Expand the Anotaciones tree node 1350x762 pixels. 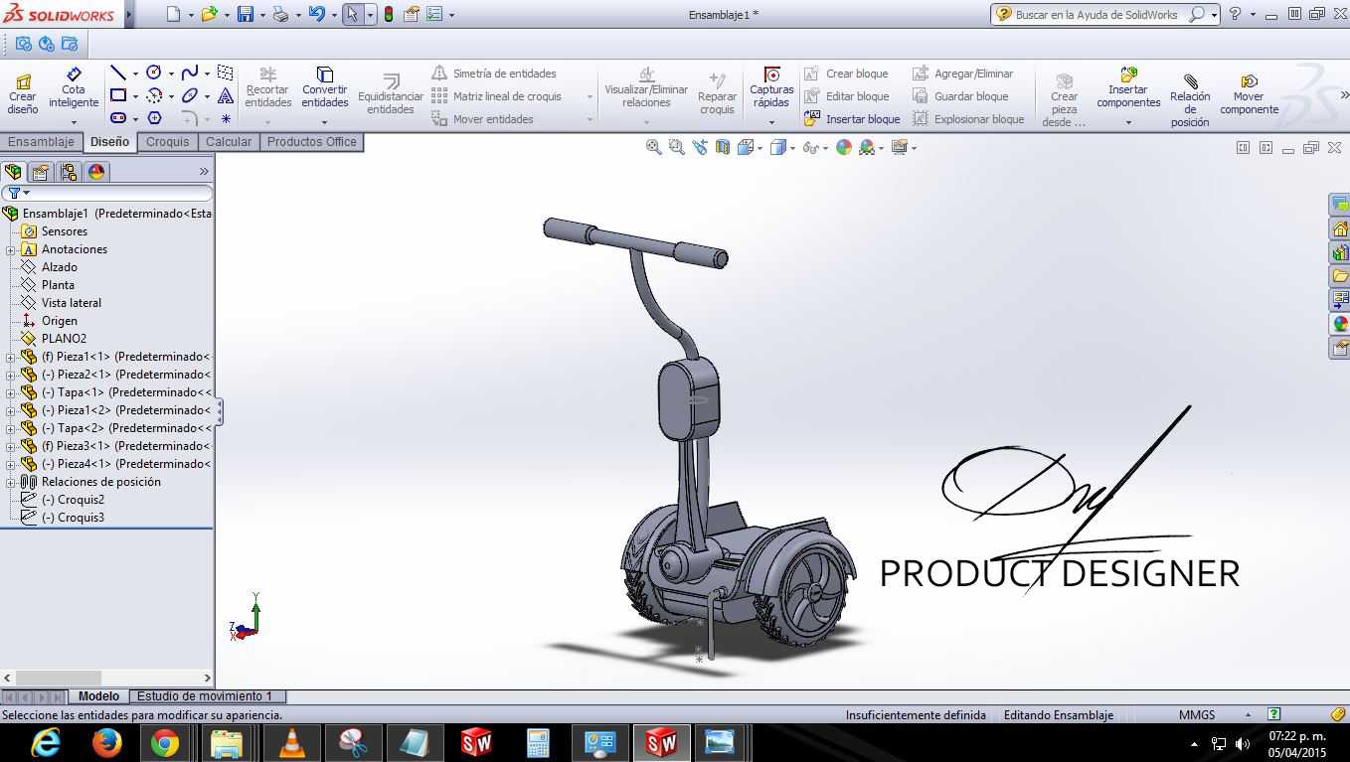click(x=10, y=249)
